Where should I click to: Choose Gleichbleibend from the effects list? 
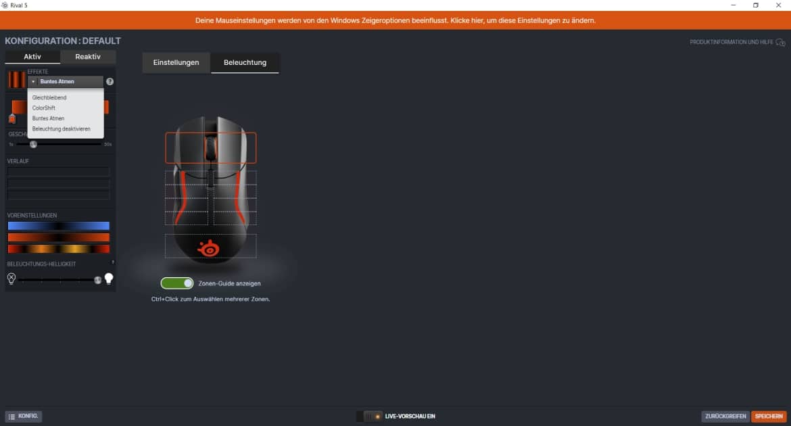pyautogui.click(x=49, y=98)
